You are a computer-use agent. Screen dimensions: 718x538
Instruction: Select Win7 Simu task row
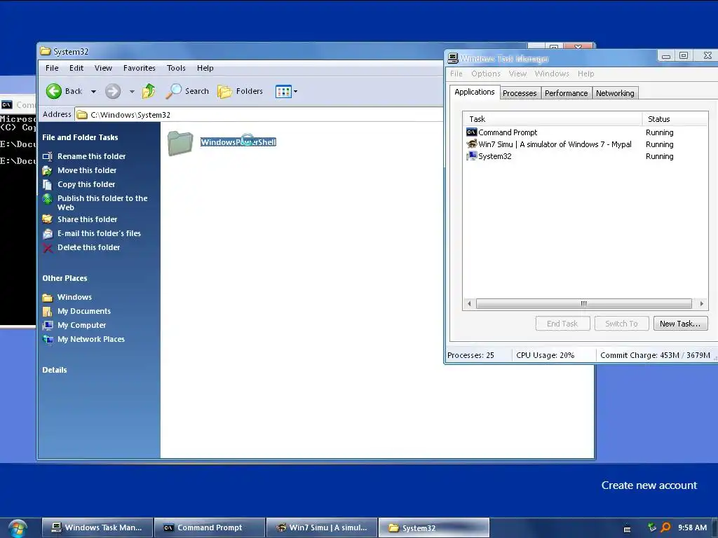coord(585,144)
